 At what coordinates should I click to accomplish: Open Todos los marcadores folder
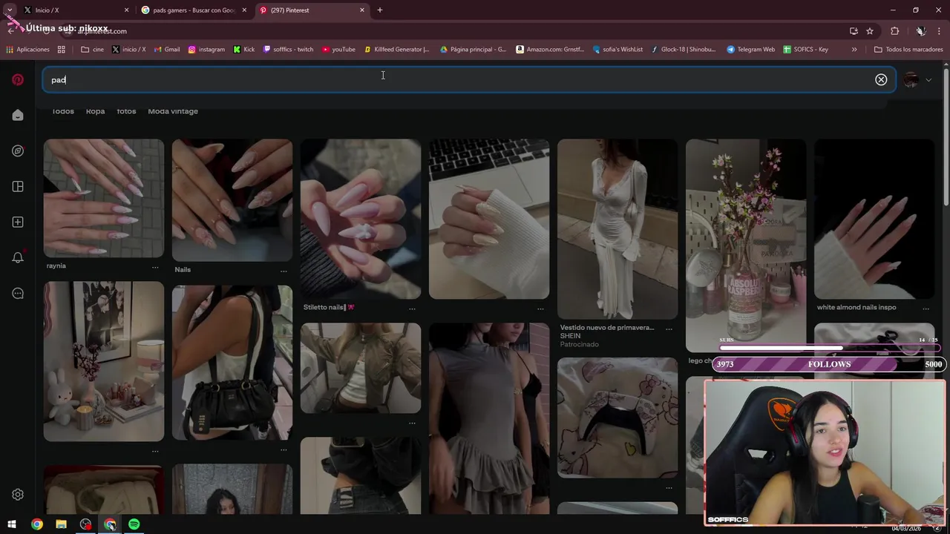908,50
